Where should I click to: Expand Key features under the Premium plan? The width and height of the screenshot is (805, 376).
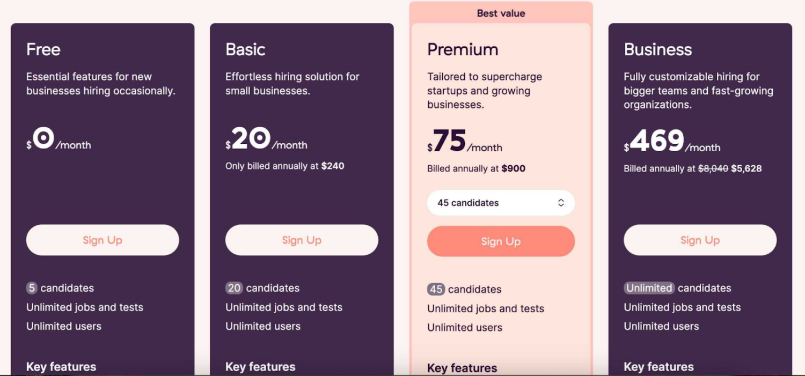pos(462,368)
